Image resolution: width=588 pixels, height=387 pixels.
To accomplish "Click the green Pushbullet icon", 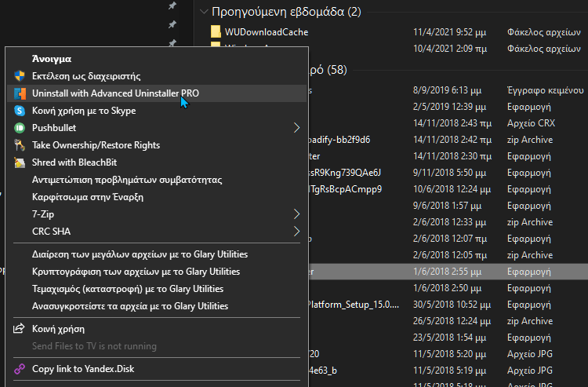I will pyautogui.click(x=20, y=128).
